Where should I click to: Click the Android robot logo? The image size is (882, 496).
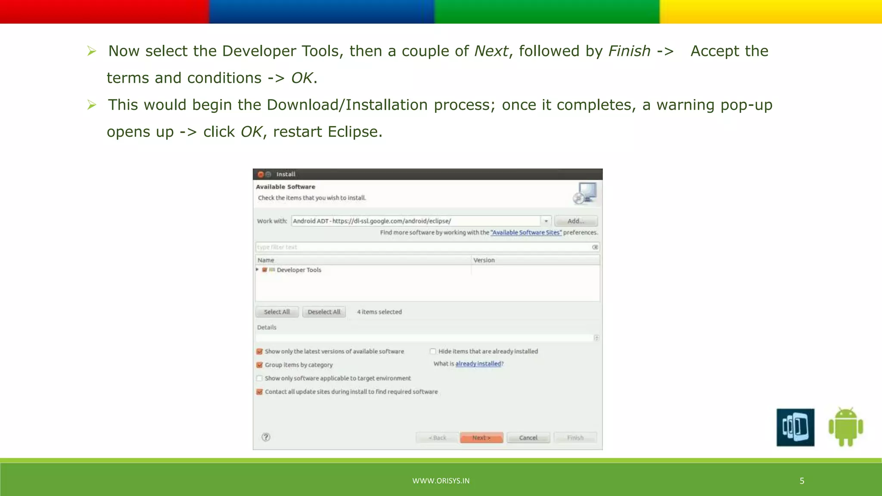[x=846, y=427]
